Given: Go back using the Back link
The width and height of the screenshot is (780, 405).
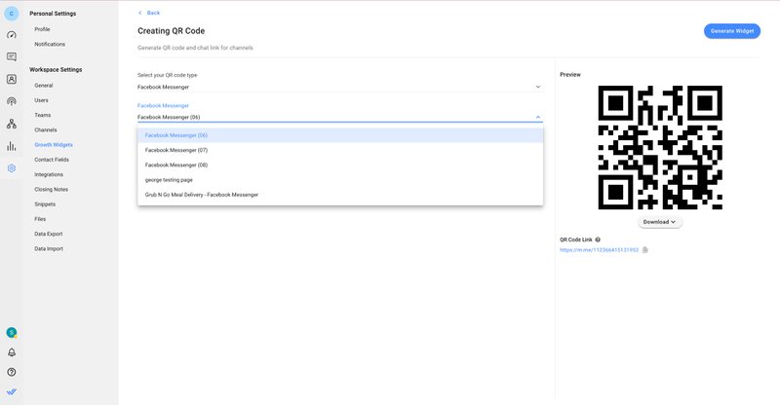Looking at the screenshot, I should coord(149,13).
